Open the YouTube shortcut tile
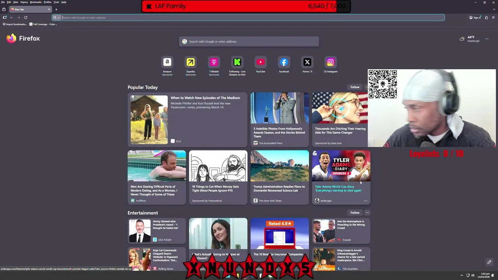 point(260,62)
